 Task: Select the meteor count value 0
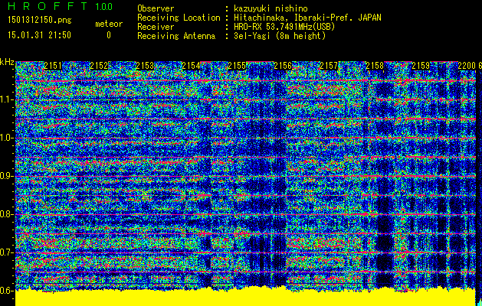(108, 35)
